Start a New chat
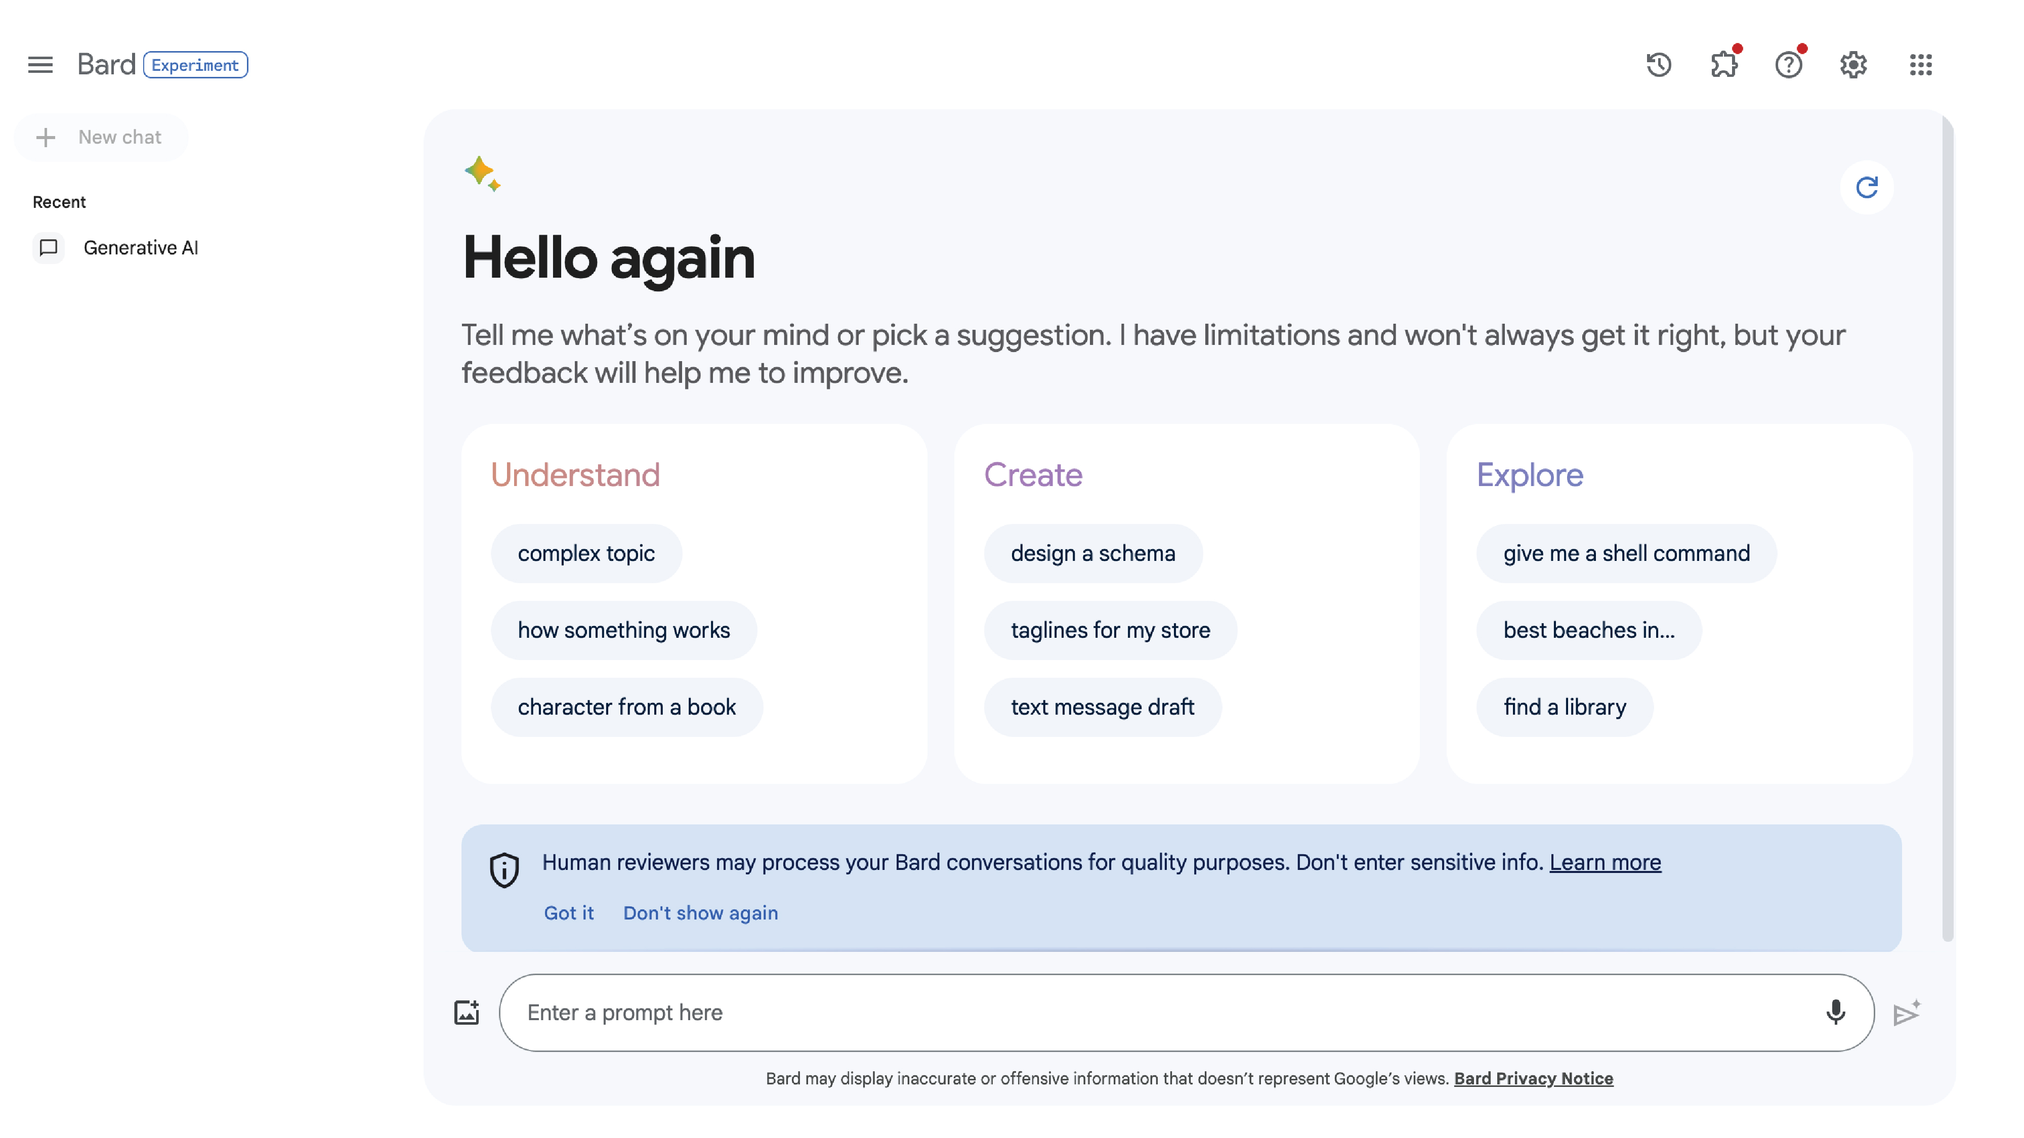 pos(101,138)
